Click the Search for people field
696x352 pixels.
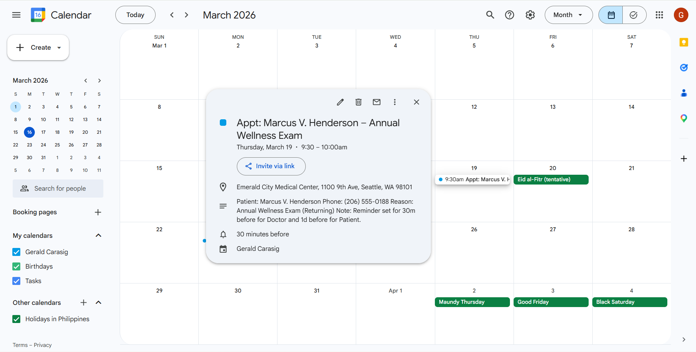click(x=58, y=189)
